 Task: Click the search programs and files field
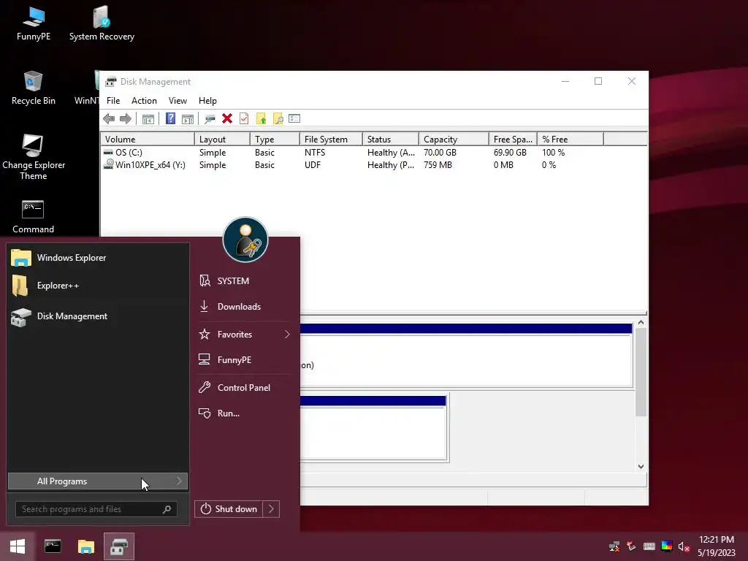[96, 509]
